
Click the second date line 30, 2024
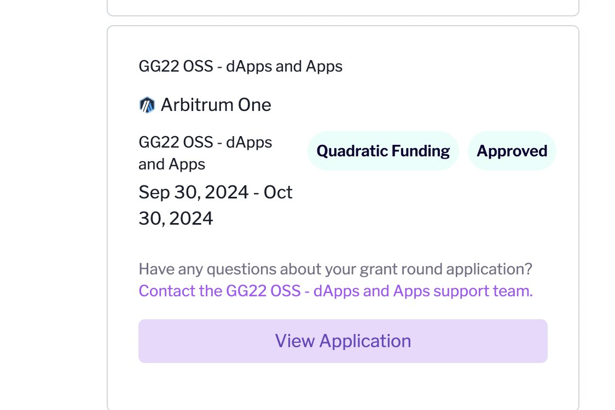coord(176,218)
